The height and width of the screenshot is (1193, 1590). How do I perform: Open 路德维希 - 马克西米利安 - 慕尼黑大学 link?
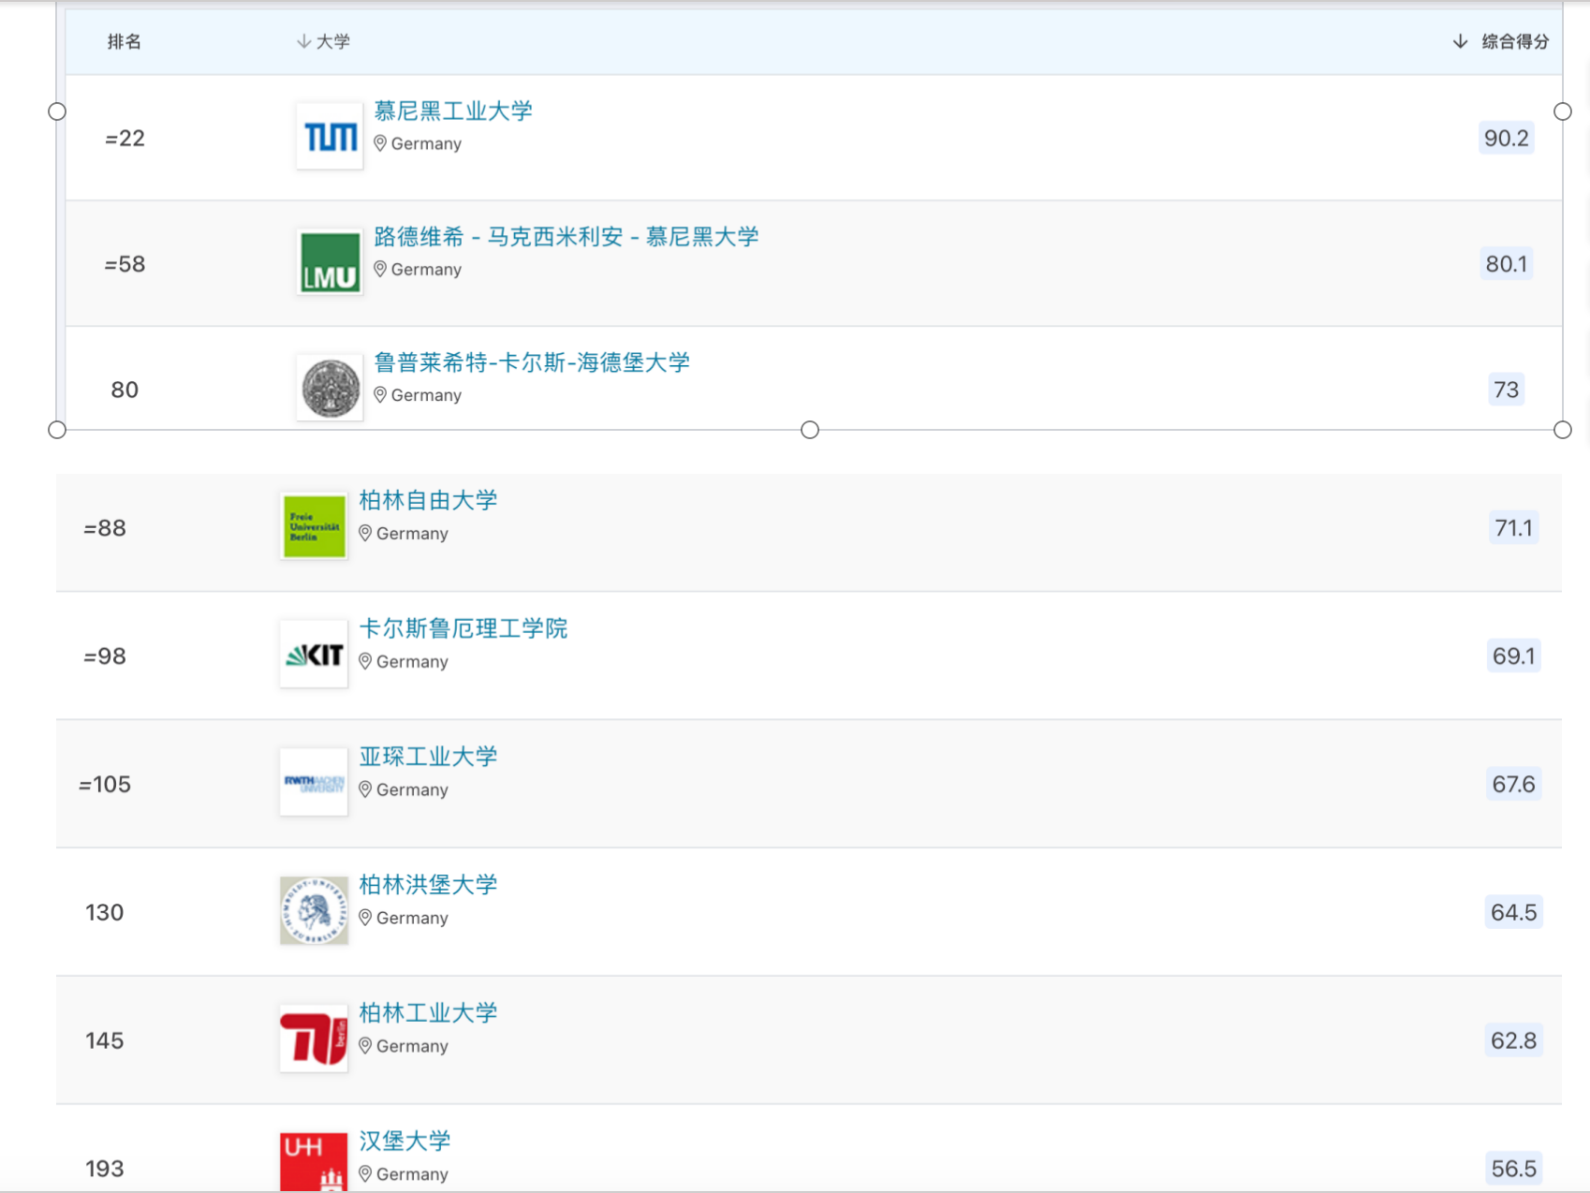coord(567,236)
